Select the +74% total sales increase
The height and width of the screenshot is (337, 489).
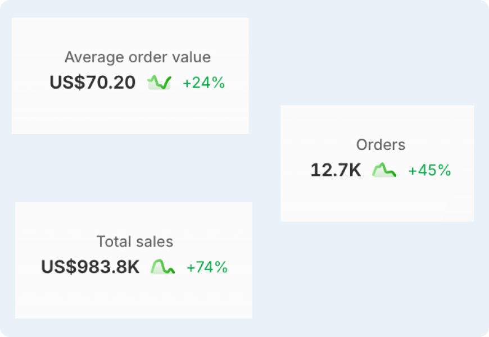pos(207,267)
